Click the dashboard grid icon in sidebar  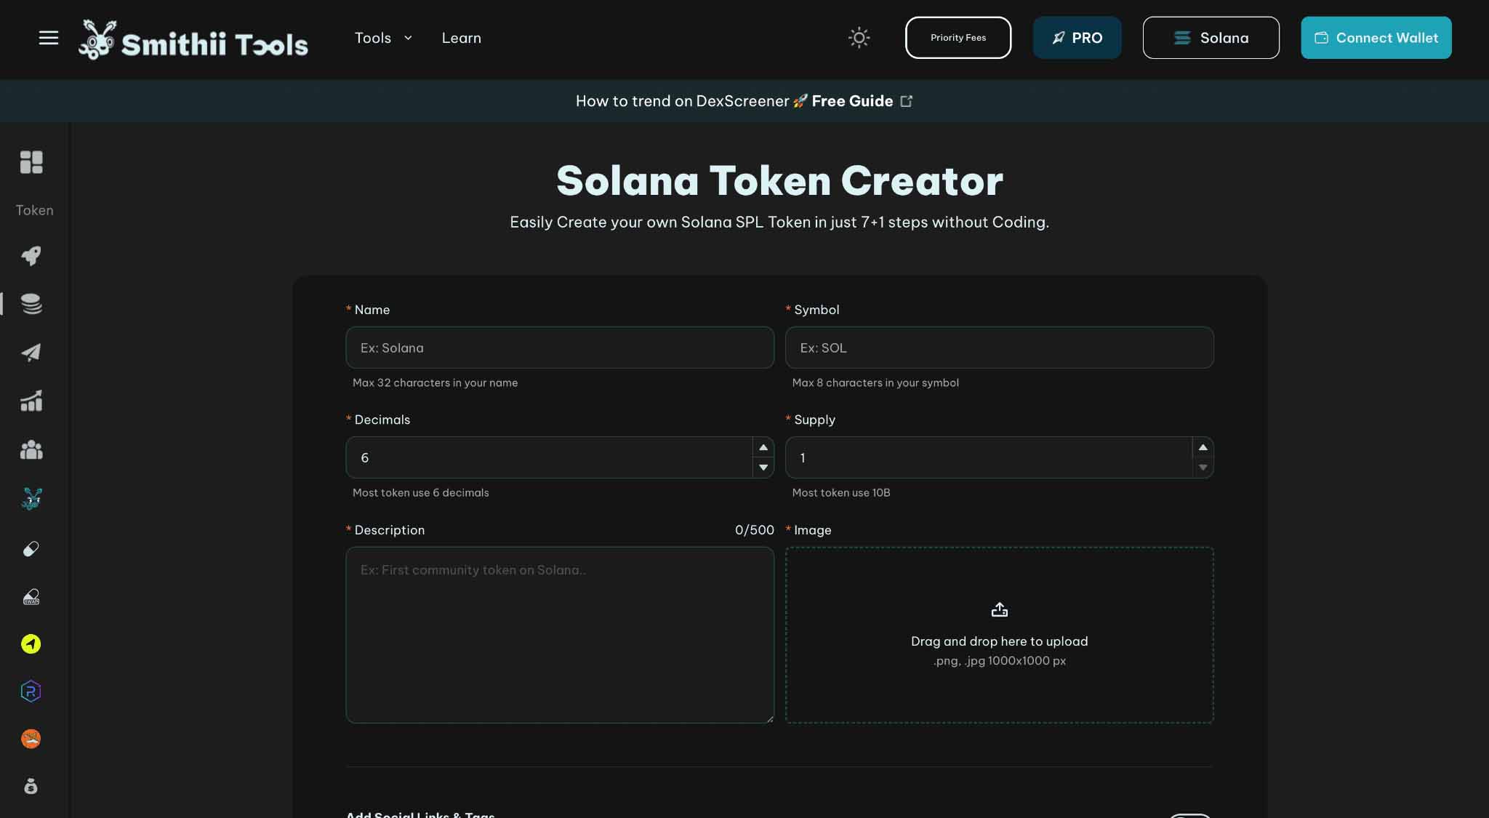click(31, 161)
